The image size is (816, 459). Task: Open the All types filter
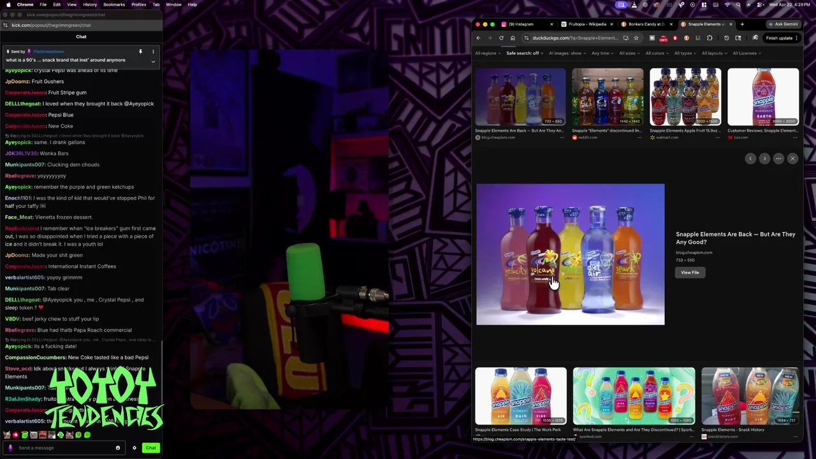685,54
